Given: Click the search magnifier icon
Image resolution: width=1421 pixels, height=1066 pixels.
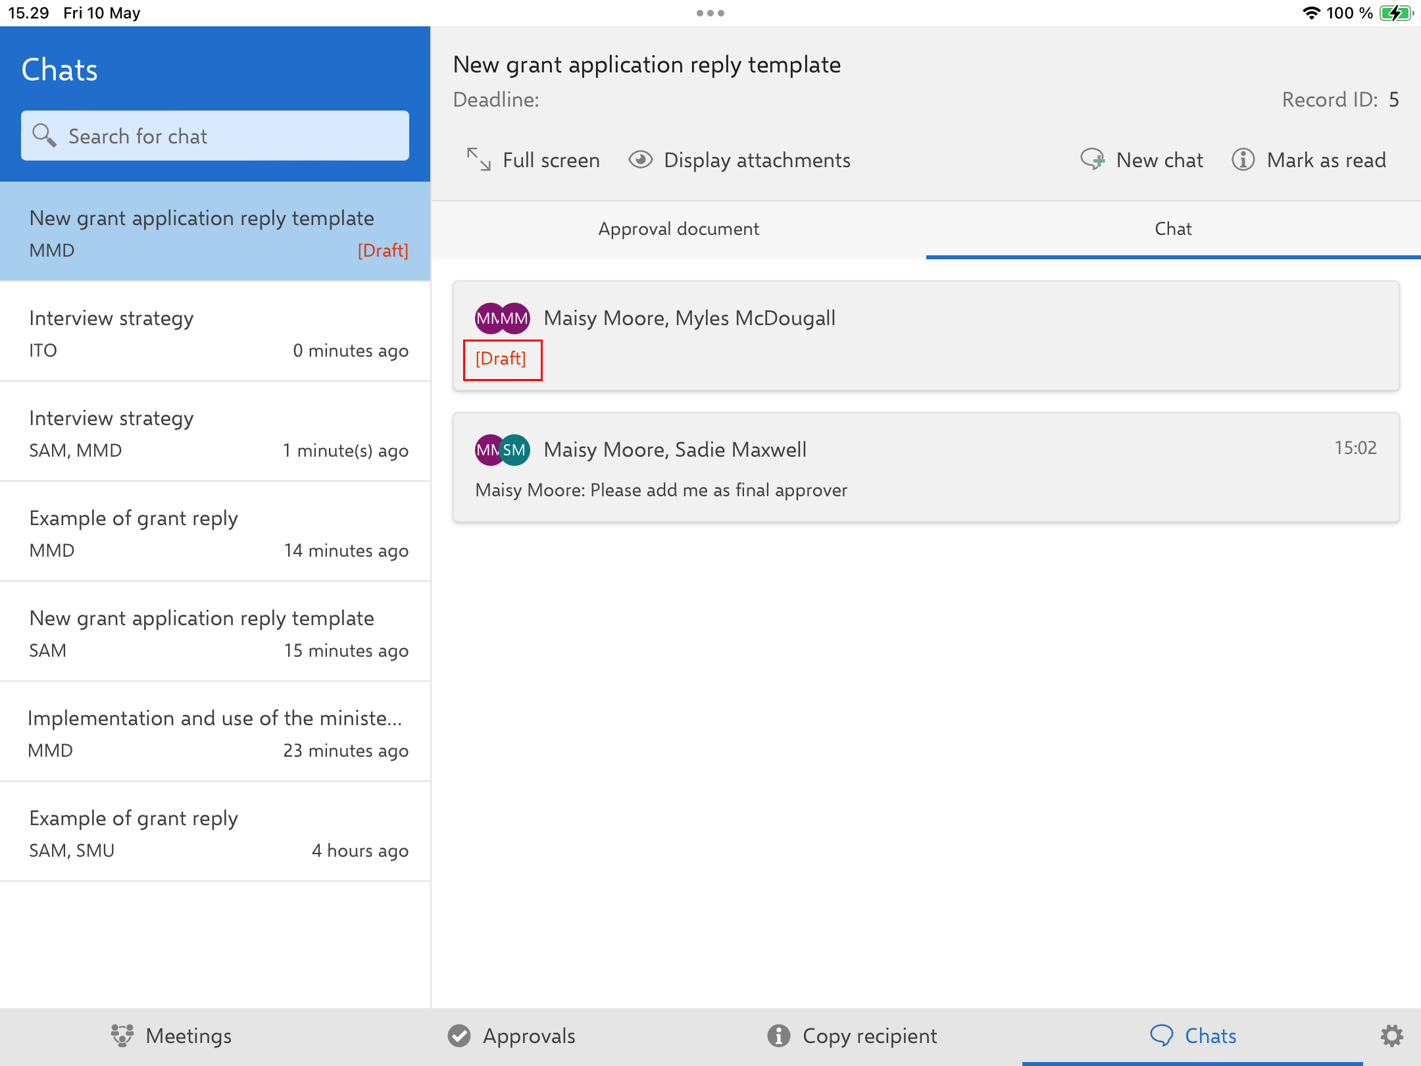Looking at the screenshot, I should pos(44,136).
